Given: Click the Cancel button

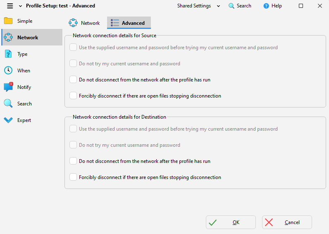Looking at the screenshot, I should 287,222.
